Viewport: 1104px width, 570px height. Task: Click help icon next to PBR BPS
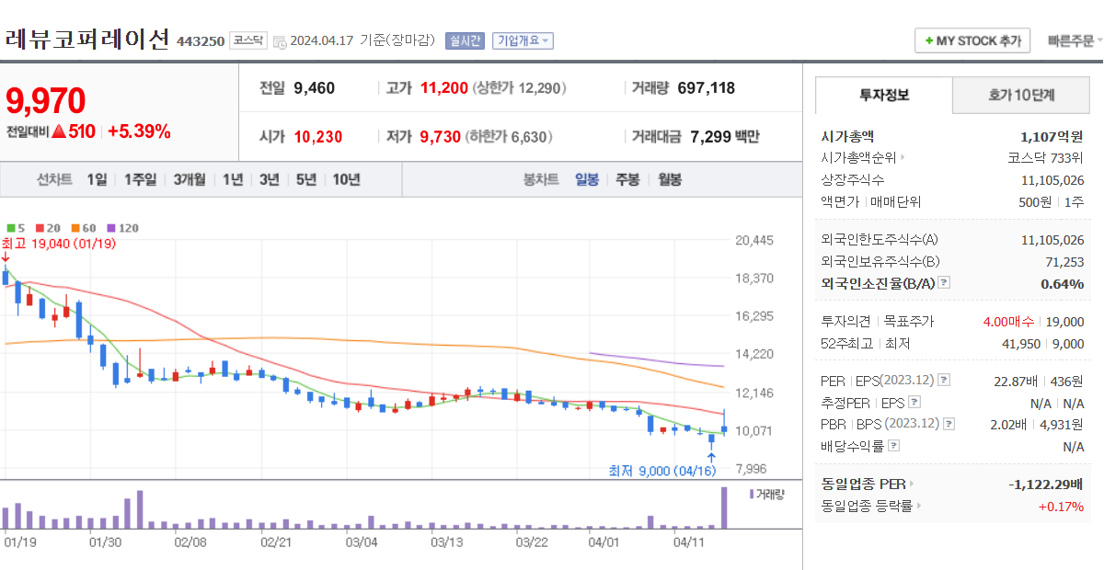[x=949, y=424]
